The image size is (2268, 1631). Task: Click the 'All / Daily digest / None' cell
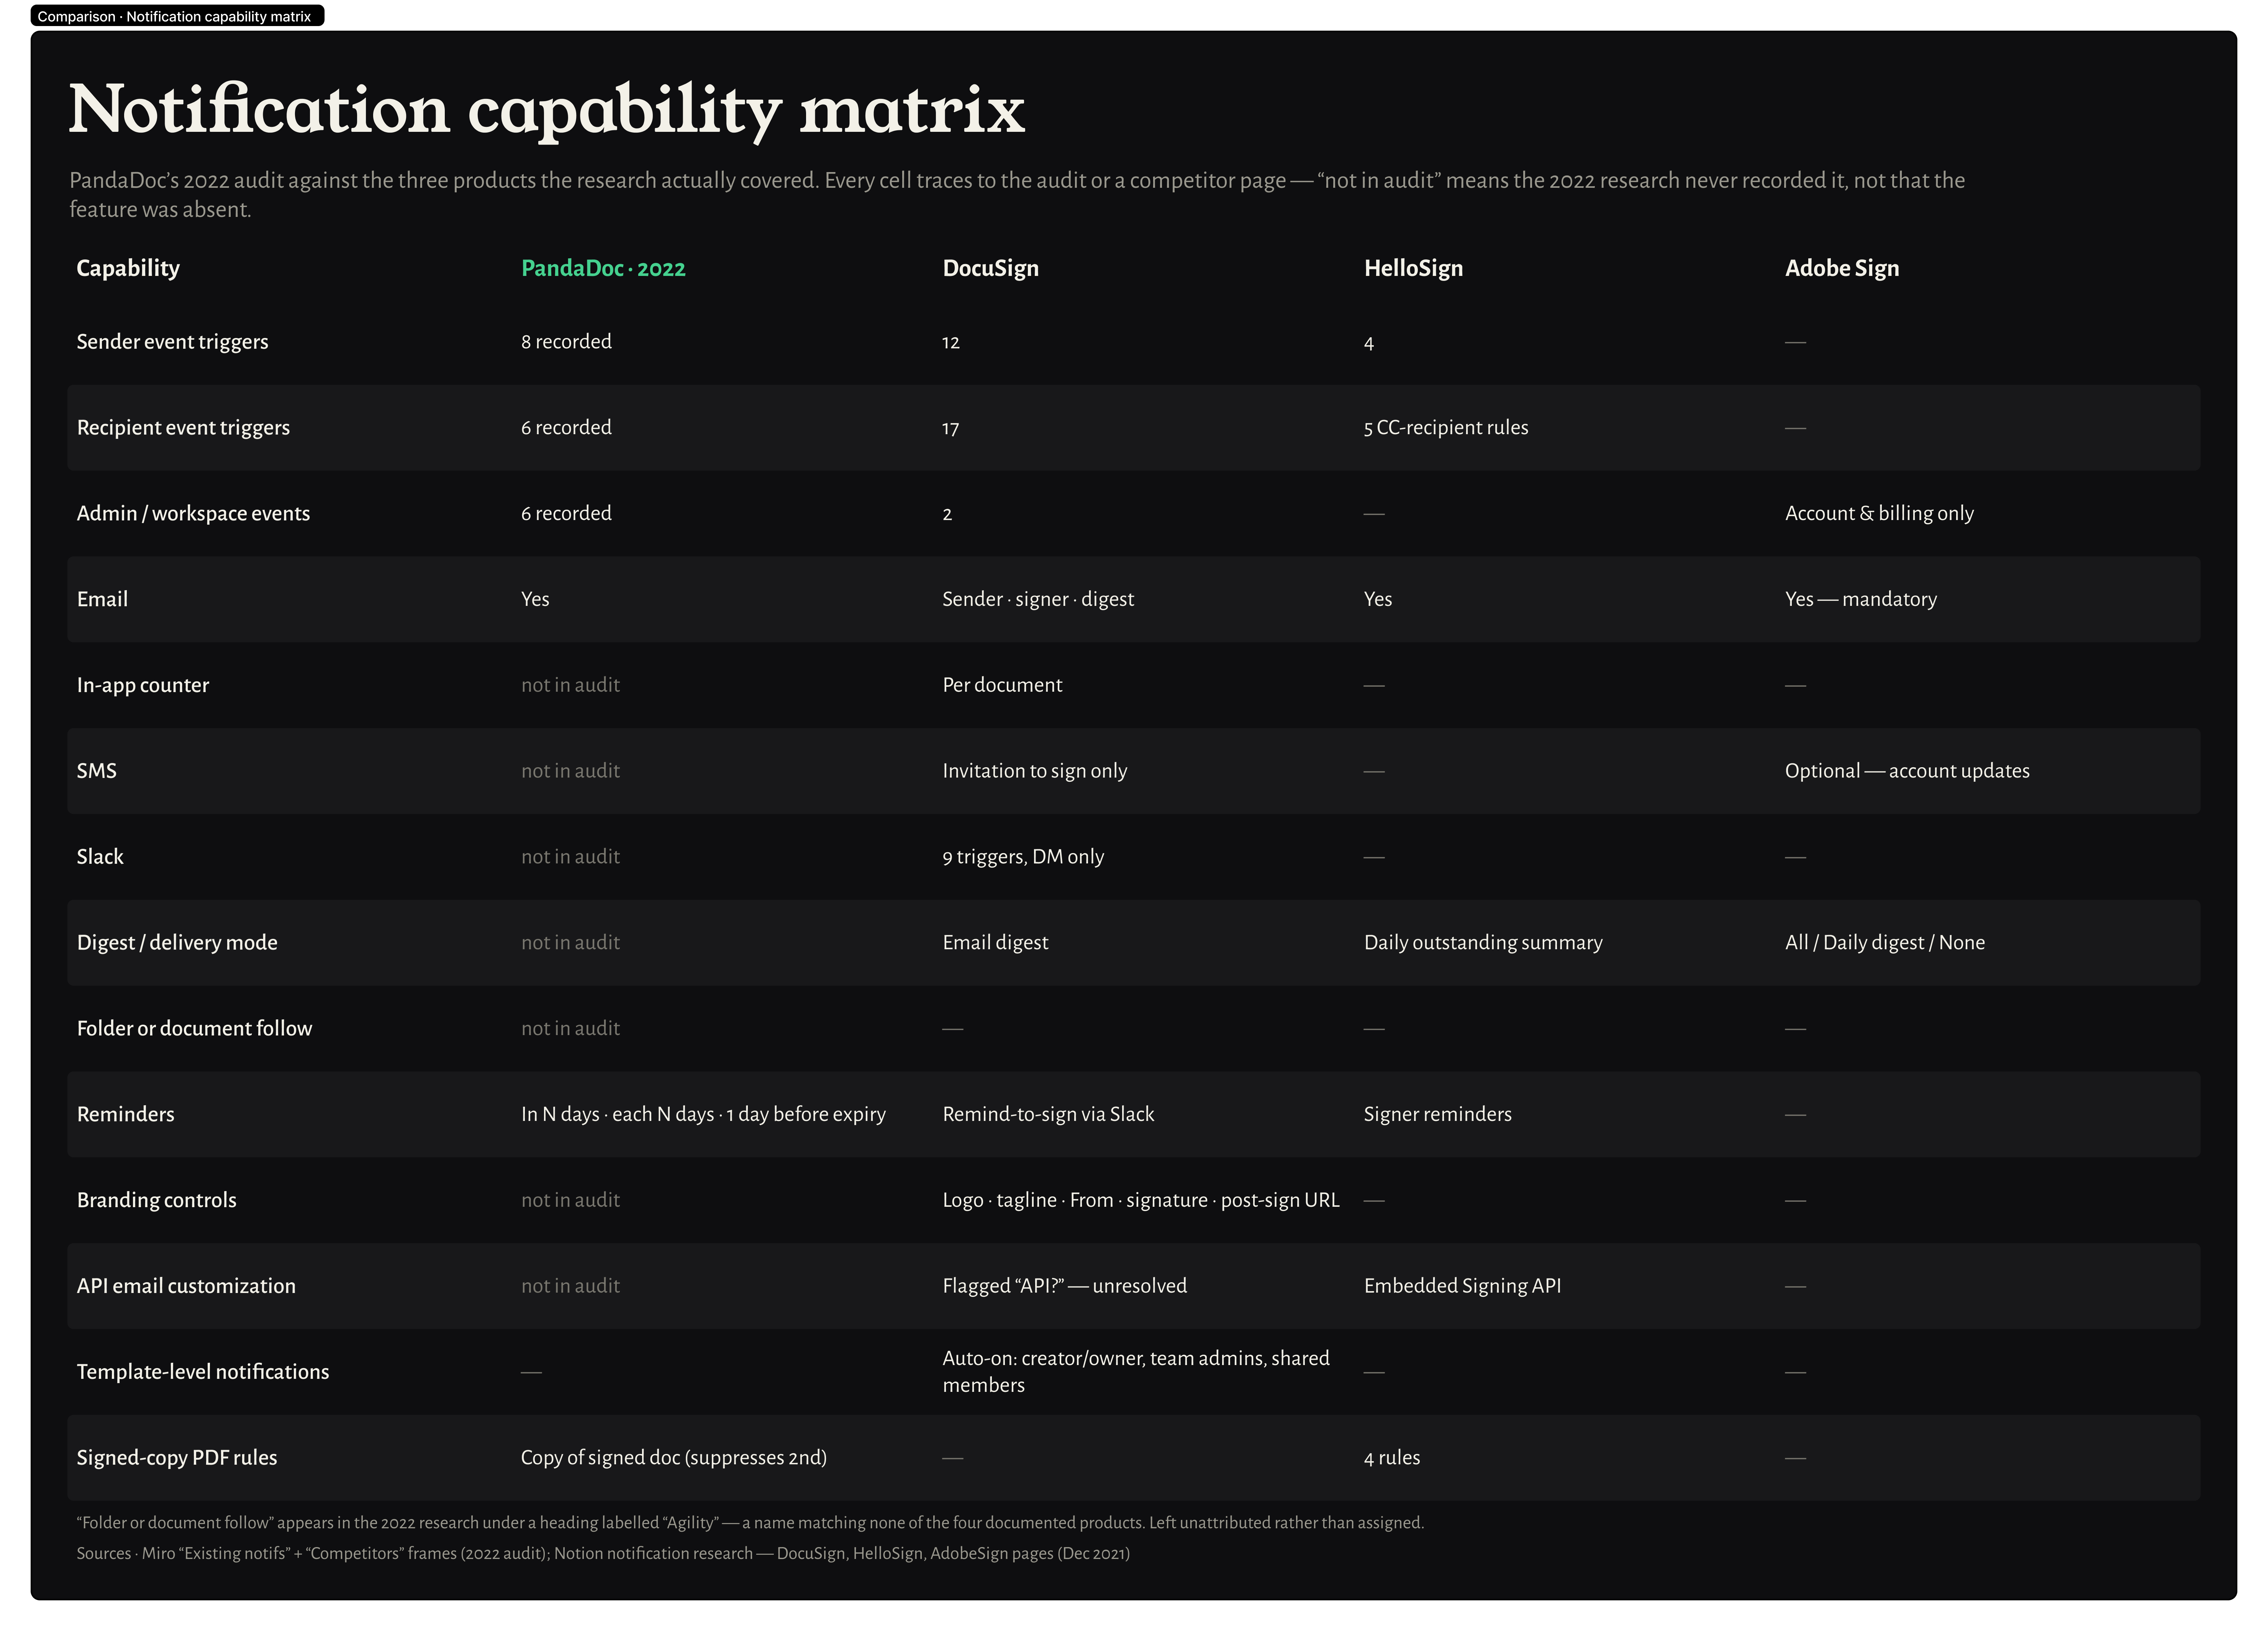1885,943
